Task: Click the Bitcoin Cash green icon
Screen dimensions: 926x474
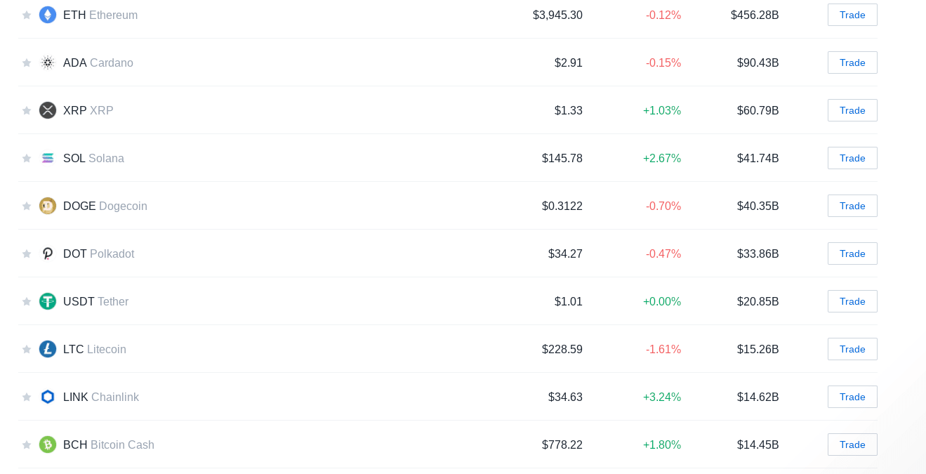Action: (48, 445)
